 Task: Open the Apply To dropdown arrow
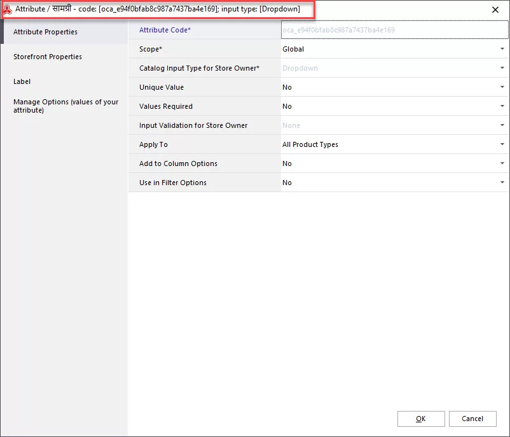point(502,144)
